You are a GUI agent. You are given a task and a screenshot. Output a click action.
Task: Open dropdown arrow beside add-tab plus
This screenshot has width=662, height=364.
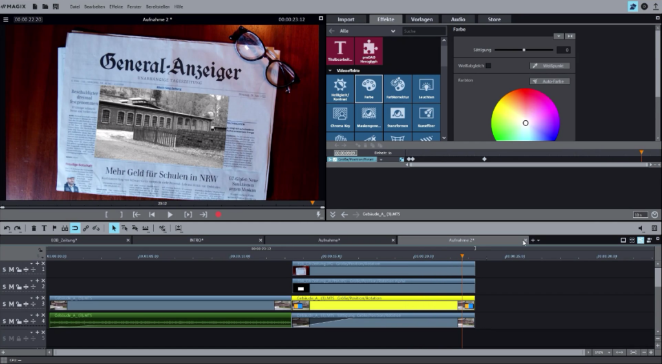click(x=539, y=241)
